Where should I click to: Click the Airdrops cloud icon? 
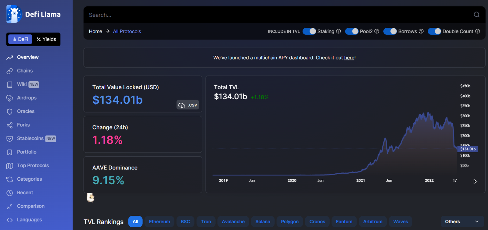[10, 98]
